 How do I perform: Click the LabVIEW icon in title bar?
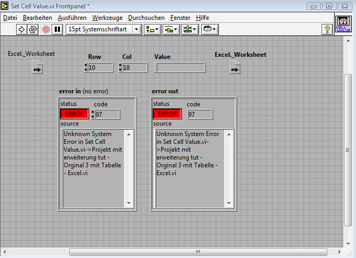(4, 5)
